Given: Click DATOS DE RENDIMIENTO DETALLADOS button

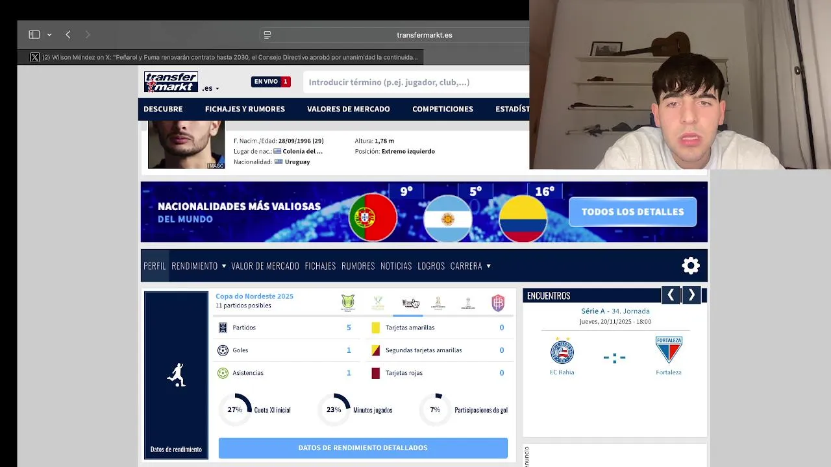Looking at the screenshot, I should click(x=363, y=448).
